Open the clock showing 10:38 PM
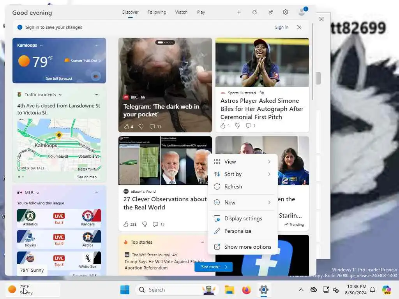The height and width of the screenshot is (299, 399). click(x=355, y=290)
